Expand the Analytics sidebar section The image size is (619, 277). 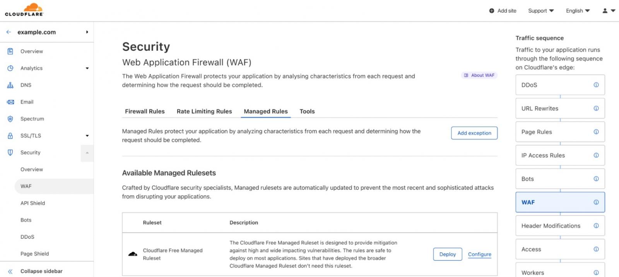(87, 68)
